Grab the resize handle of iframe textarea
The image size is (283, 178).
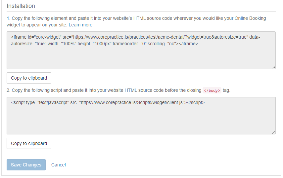(x=274, y=67)
